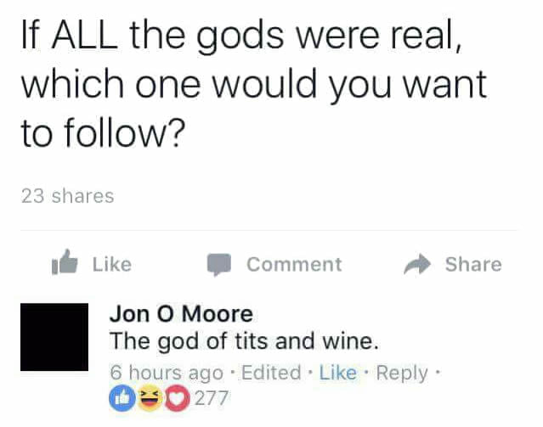Like Jon O Moore's comment
The image size is (543, 427).
pyautogui.click(x=337, y=373)
